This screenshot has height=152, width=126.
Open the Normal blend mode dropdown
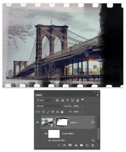tap(49, 106)
